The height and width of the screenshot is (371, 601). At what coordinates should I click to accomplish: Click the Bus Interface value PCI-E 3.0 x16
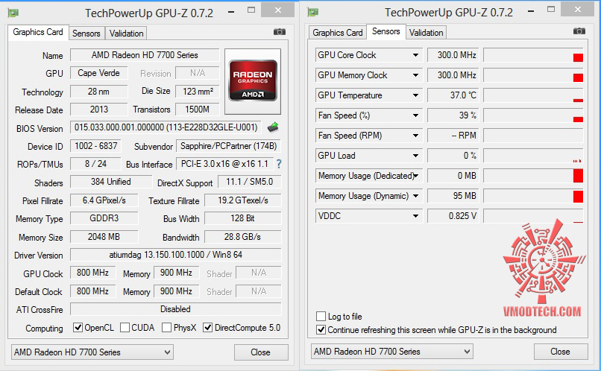pos(224,164)
